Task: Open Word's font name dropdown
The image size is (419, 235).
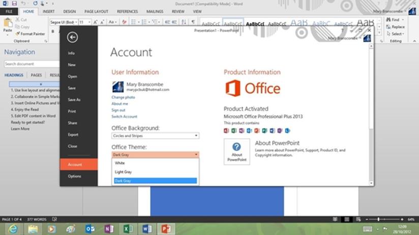Action: click(x=76, y=22)
